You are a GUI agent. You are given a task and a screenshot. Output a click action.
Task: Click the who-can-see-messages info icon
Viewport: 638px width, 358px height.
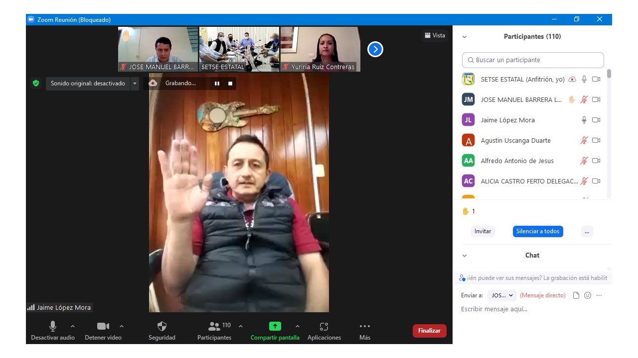tap(462, 278)
